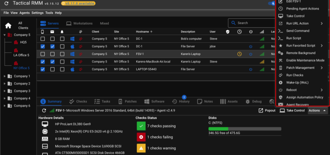Expand the Company 4 tree node
This screenshot has width=330, height=155.
5,98
